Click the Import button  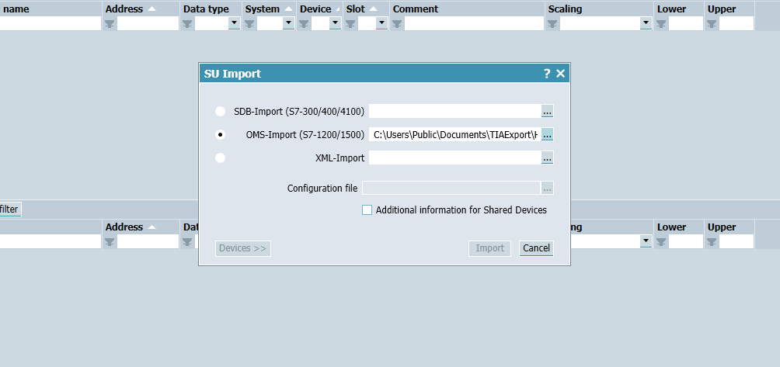[489, 248]
